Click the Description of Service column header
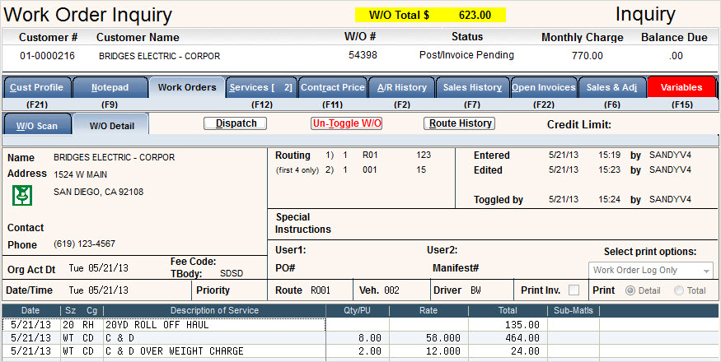This screenshot has width=721, height=362. (x=215, y=310)
